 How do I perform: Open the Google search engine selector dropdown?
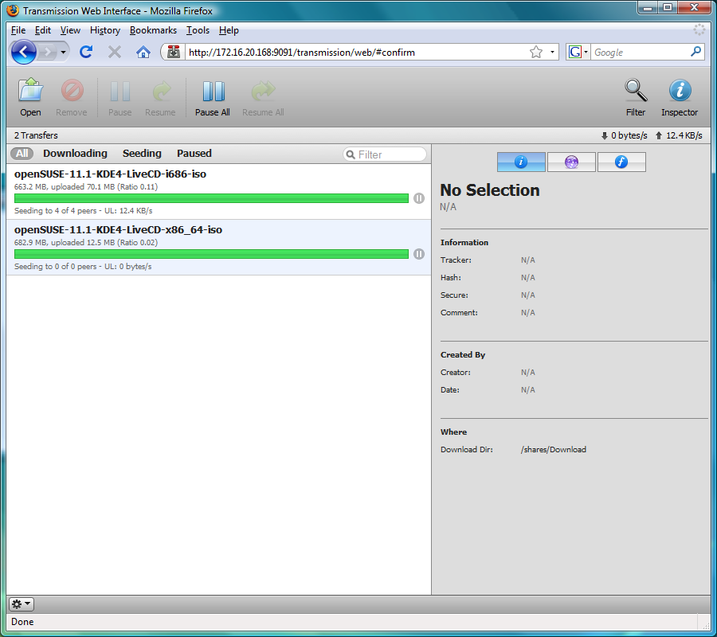pyautogui.click(x=578, y=52)
